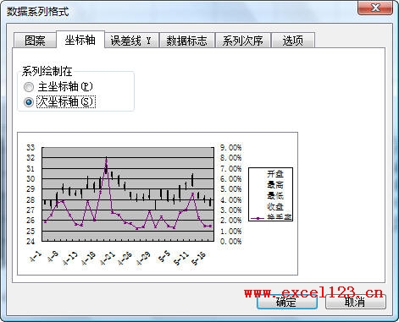Click the 开盘 legend entry

coord(275,174)
